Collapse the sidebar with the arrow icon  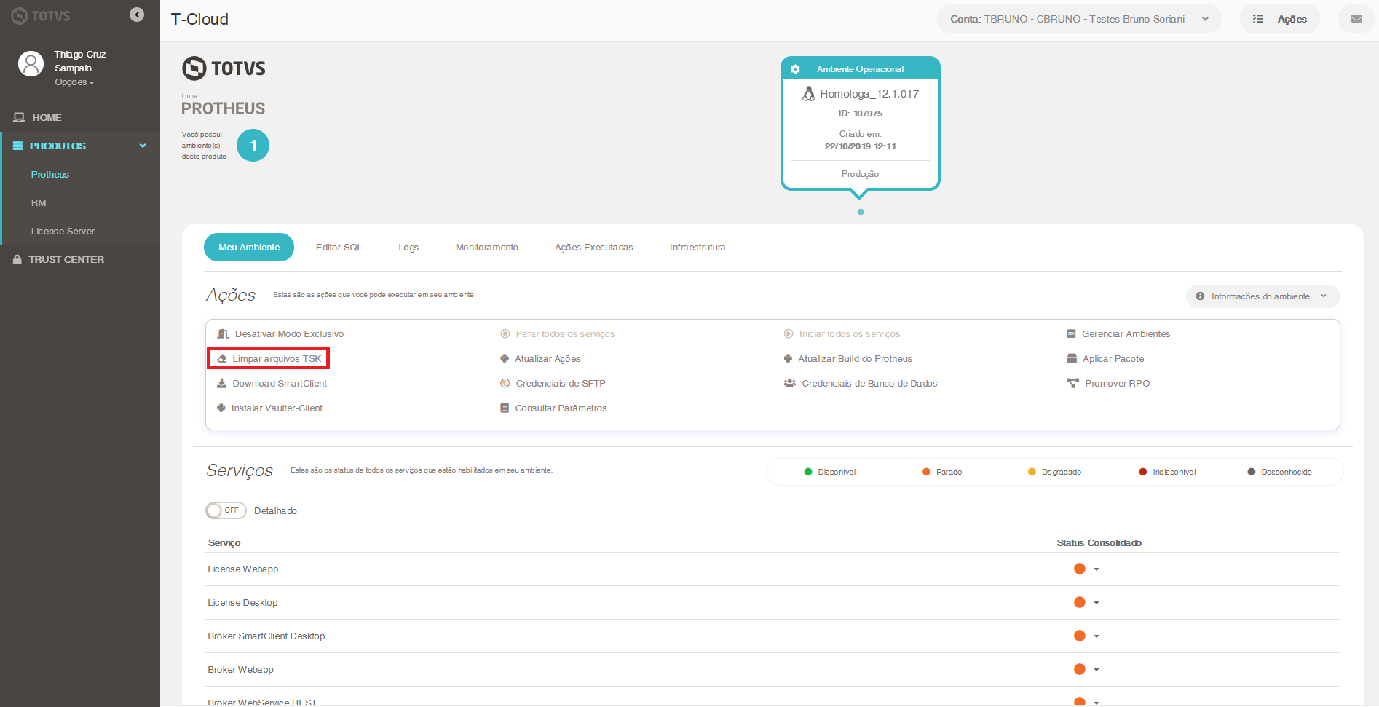pos(137,15)
